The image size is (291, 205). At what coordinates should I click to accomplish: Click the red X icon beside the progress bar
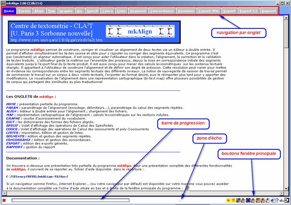click(x=4, y=200)
